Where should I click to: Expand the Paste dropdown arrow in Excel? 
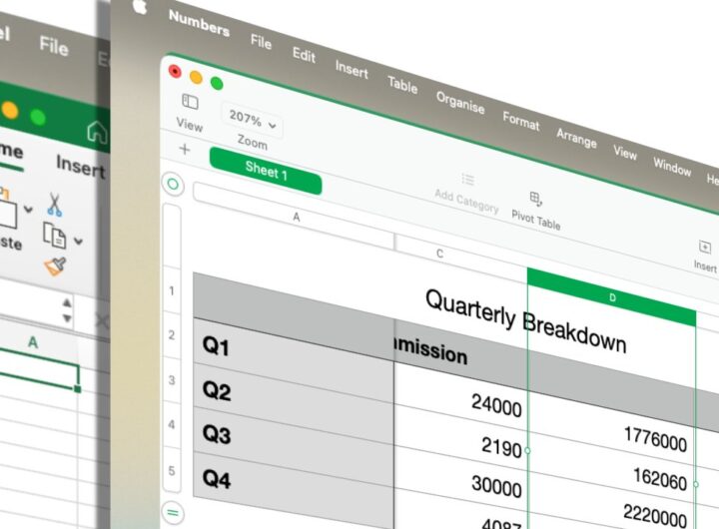[28, 210]
